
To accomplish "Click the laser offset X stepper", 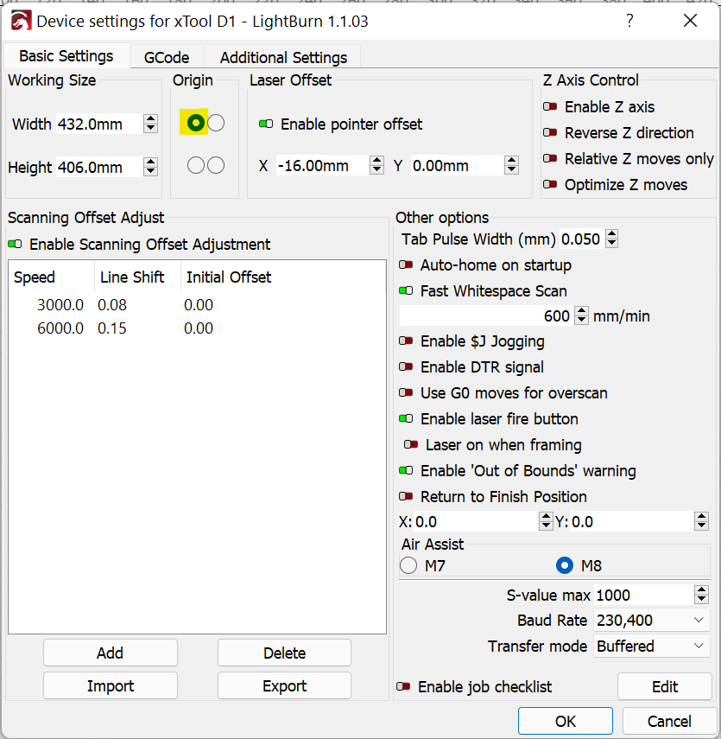I will coord(376,165).
